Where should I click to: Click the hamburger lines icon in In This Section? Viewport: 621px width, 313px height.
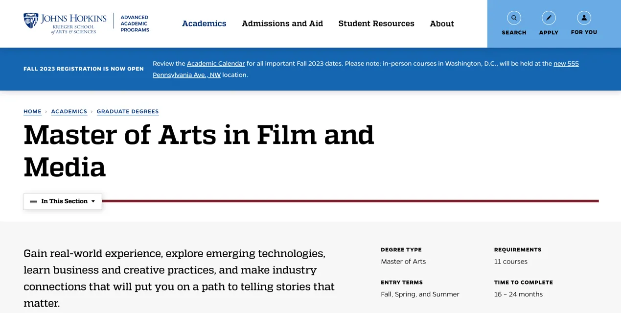[x=33, y=201]
